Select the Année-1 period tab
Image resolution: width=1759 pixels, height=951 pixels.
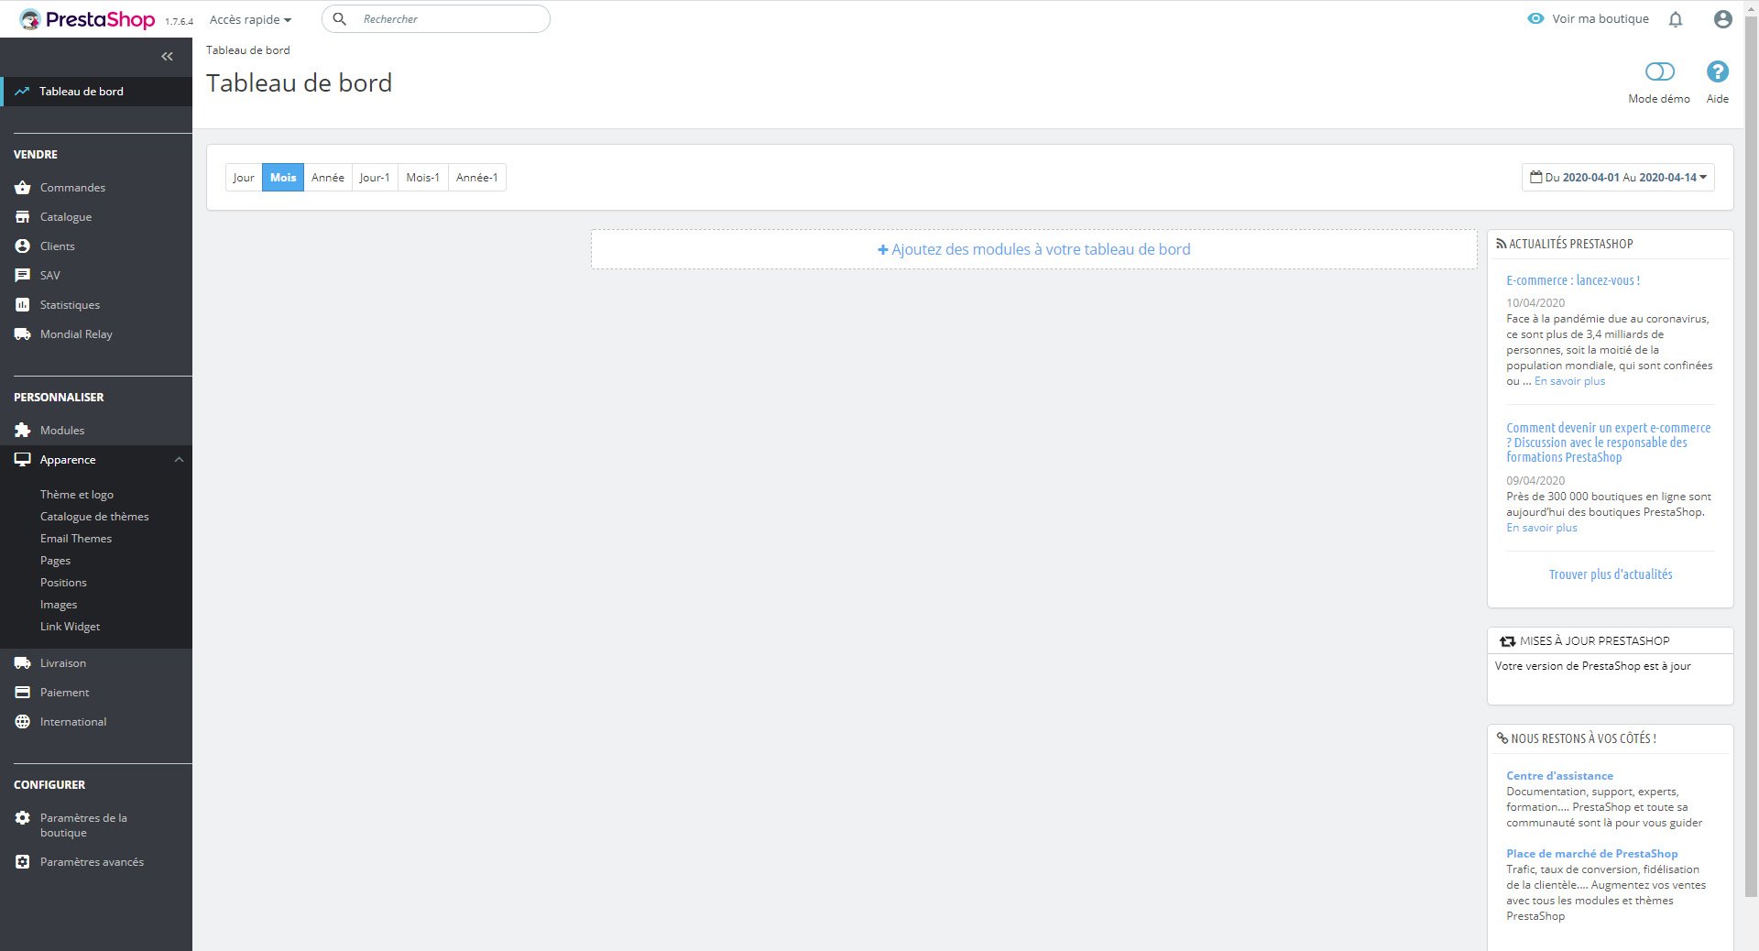[477, 178]
